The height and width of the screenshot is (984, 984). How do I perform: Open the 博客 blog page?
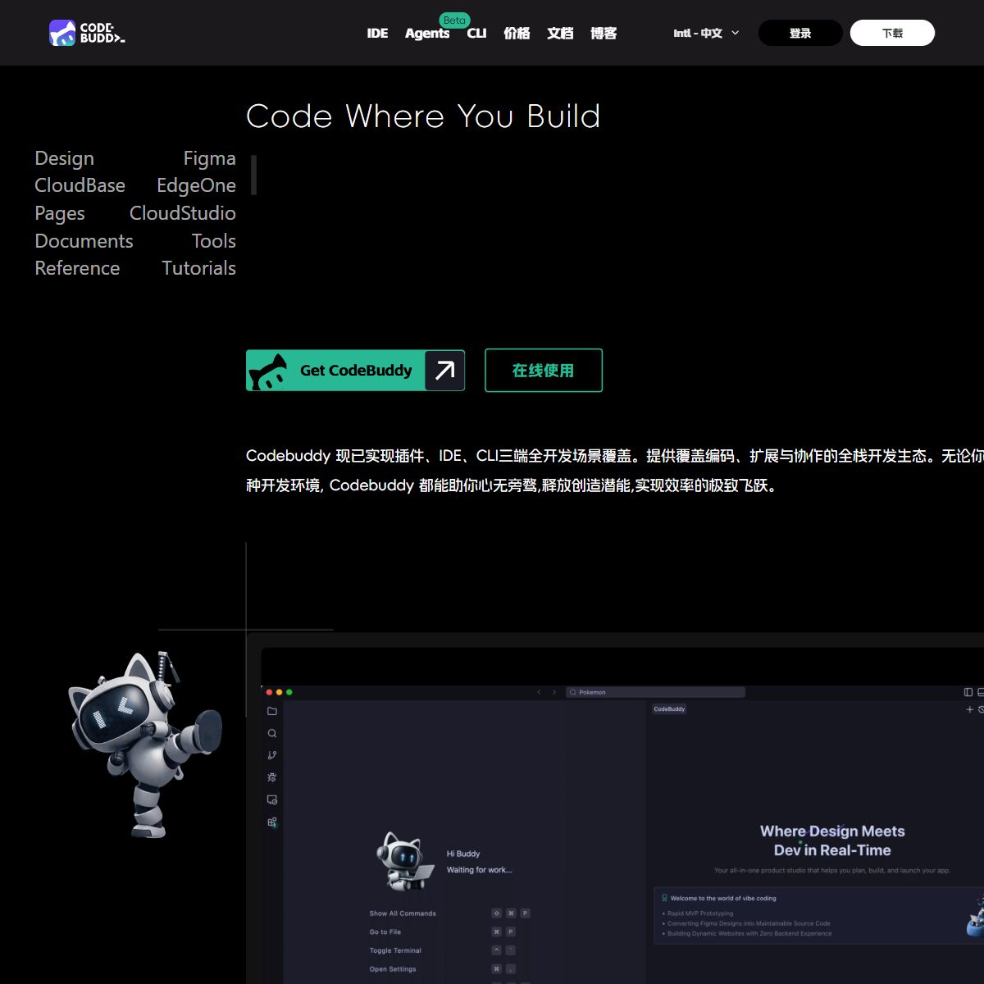point(604,33)
